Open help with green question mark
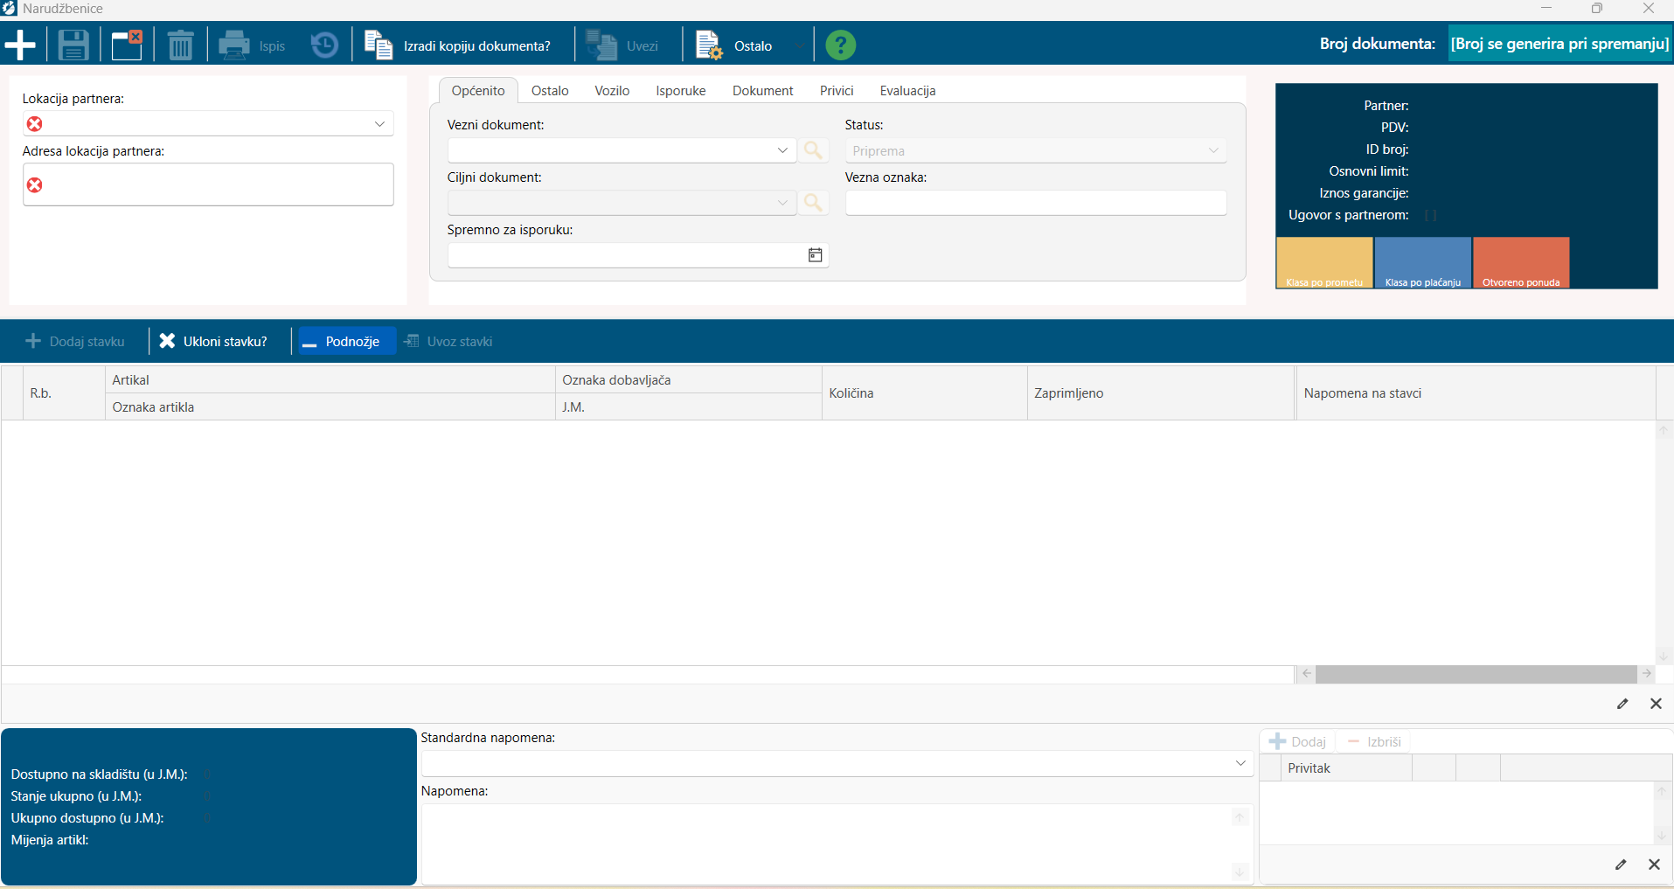The image size is (1674, 889). (x=841, y=45)
